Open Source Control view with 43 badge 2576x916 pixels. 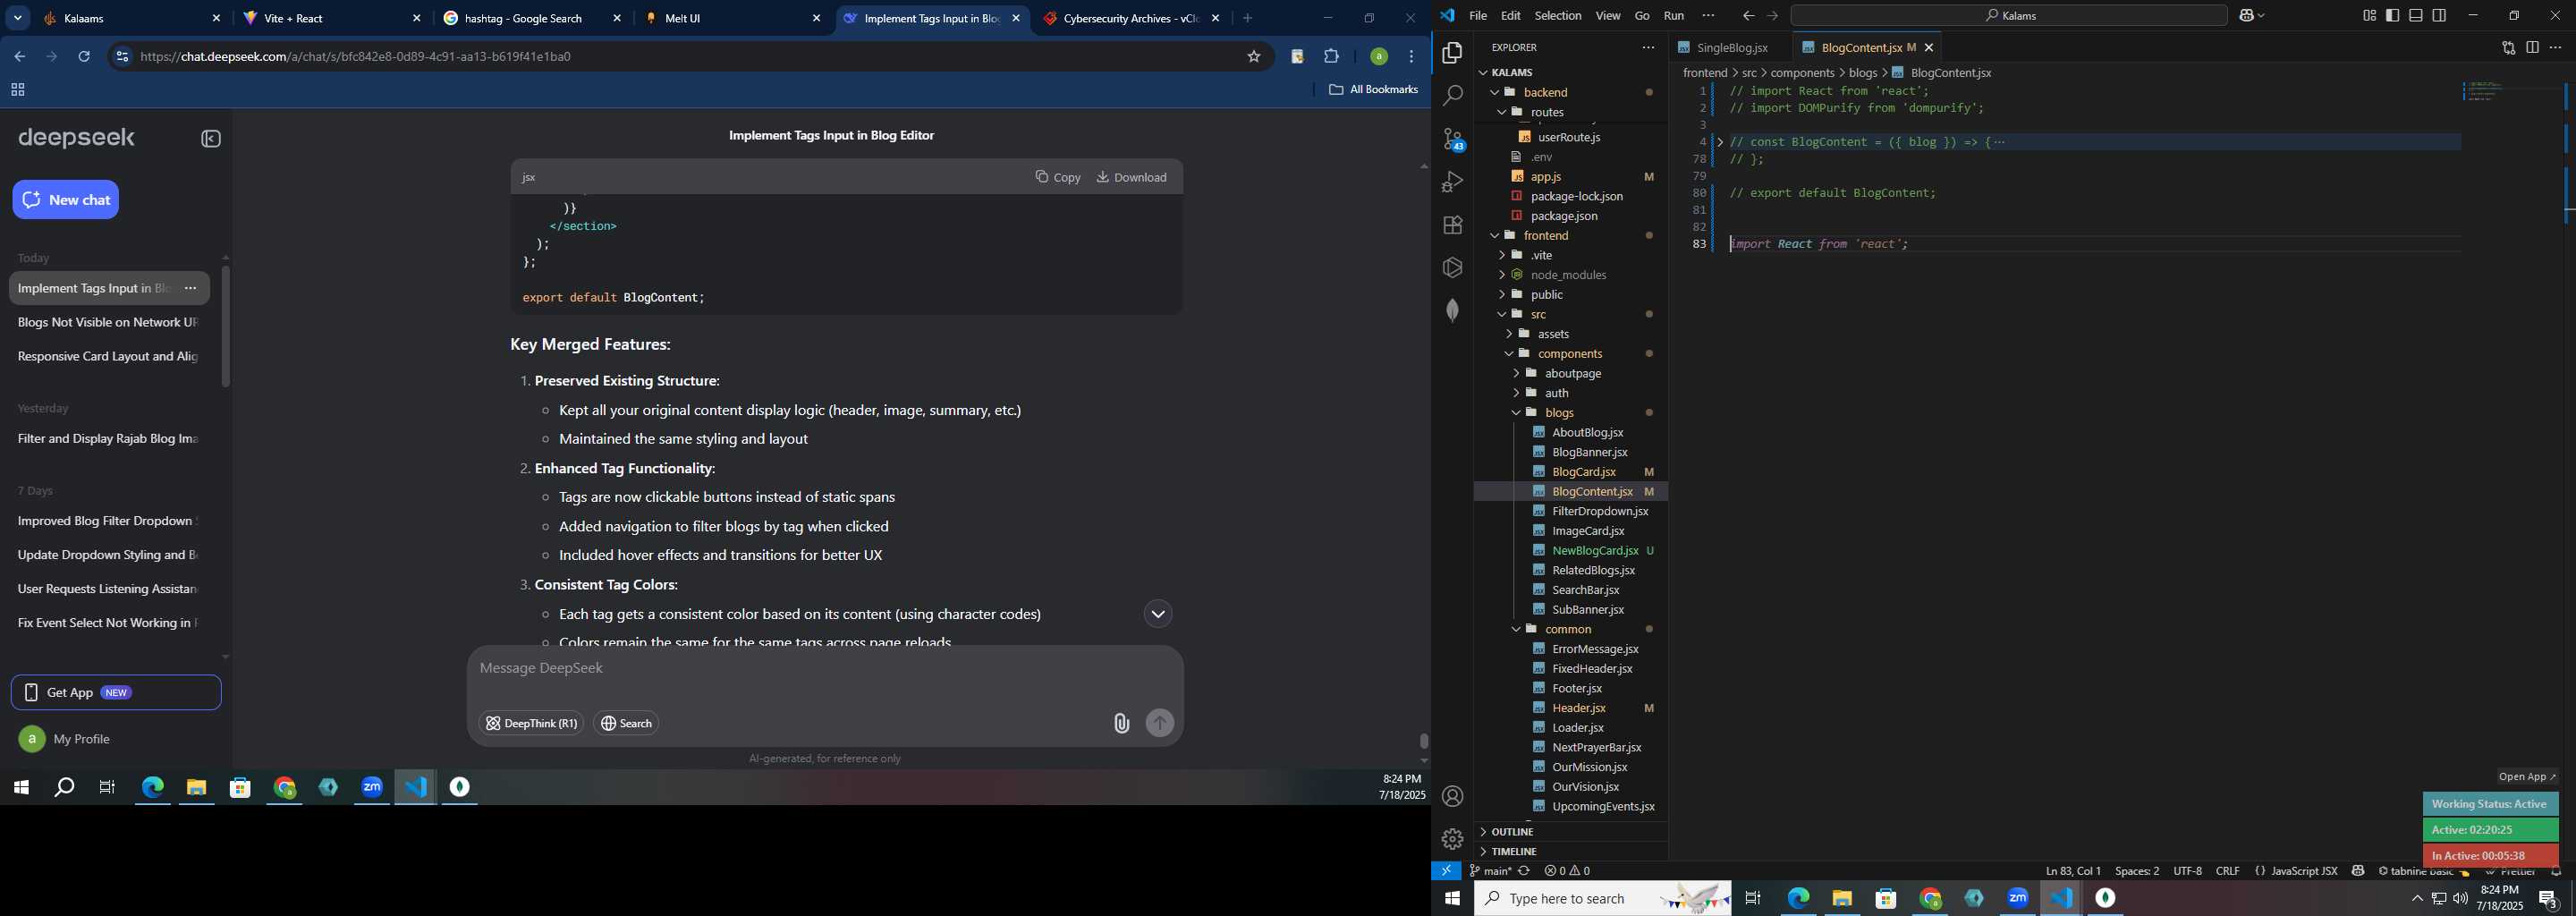pyautogui.click(x=1452, y=139)
